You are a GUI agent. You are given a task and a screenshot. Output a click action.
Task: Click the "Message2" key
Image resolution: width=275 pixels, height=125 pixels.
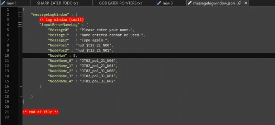coord(58,40)
